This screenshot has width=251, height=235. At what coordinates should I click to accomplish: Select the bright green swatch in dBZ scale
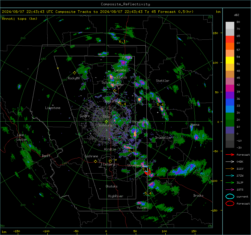click(230, 116)
